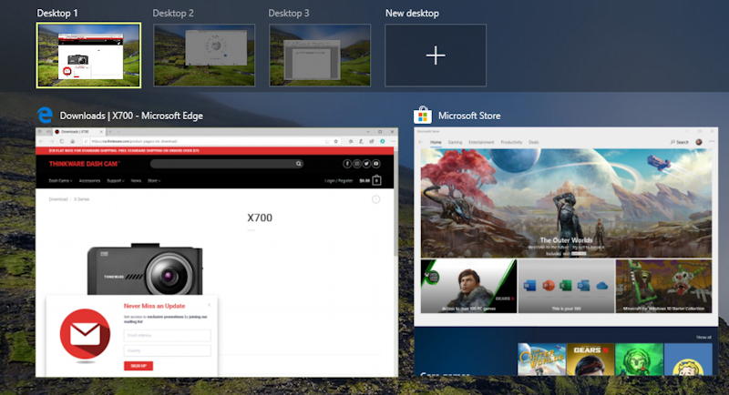This screenshot has height=395, width=729.
Task: Click the Store back arrow icon
Action: click(421, 142)
